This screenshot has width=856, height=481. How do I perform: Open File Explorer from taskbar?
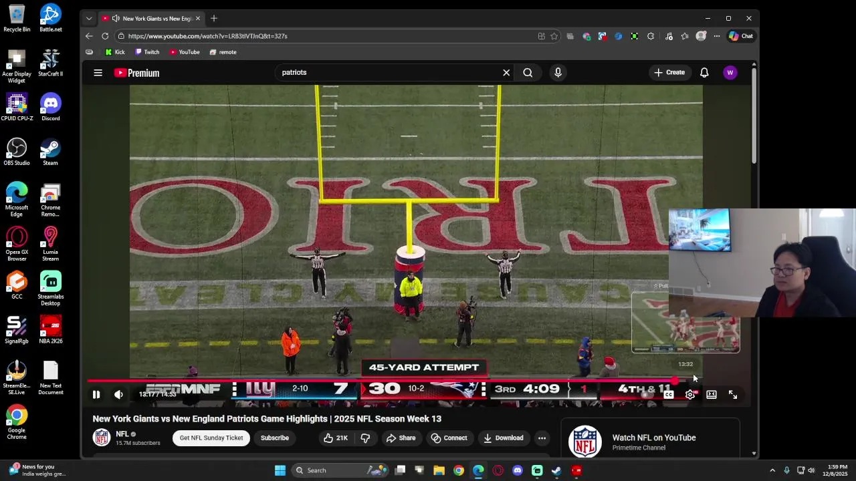(x=439, y=470)
